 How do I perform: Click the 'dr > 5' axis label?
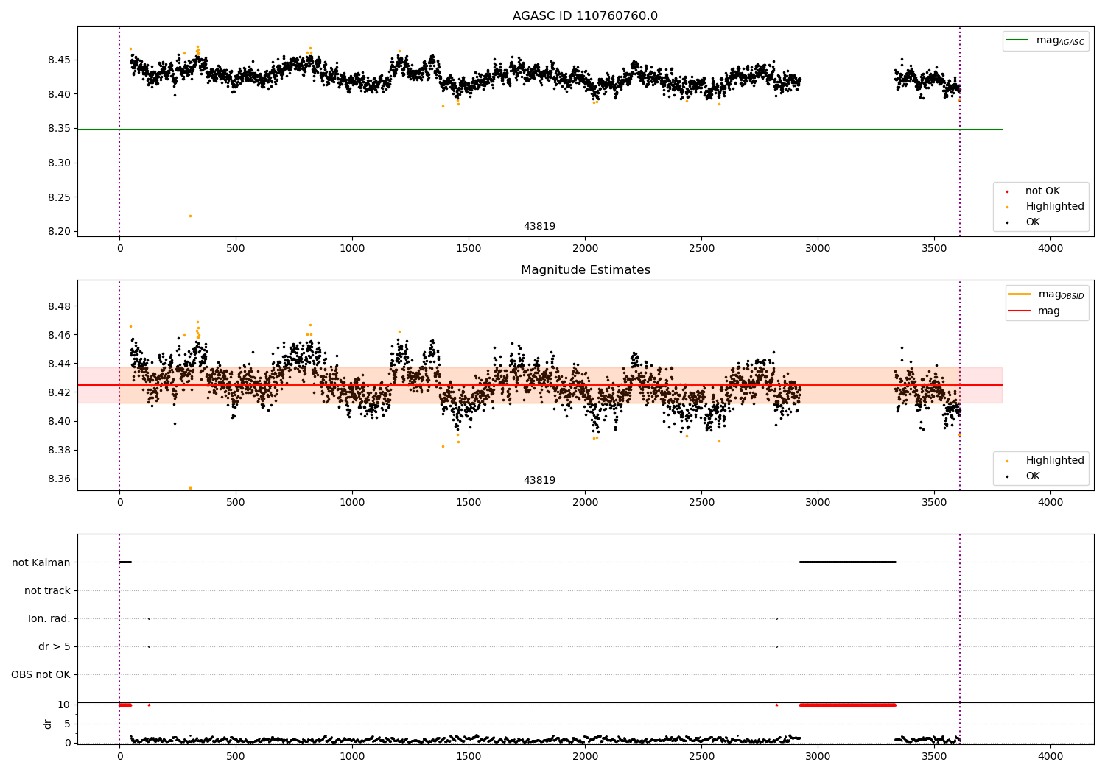pyautogui.click(x=55, y=646)
